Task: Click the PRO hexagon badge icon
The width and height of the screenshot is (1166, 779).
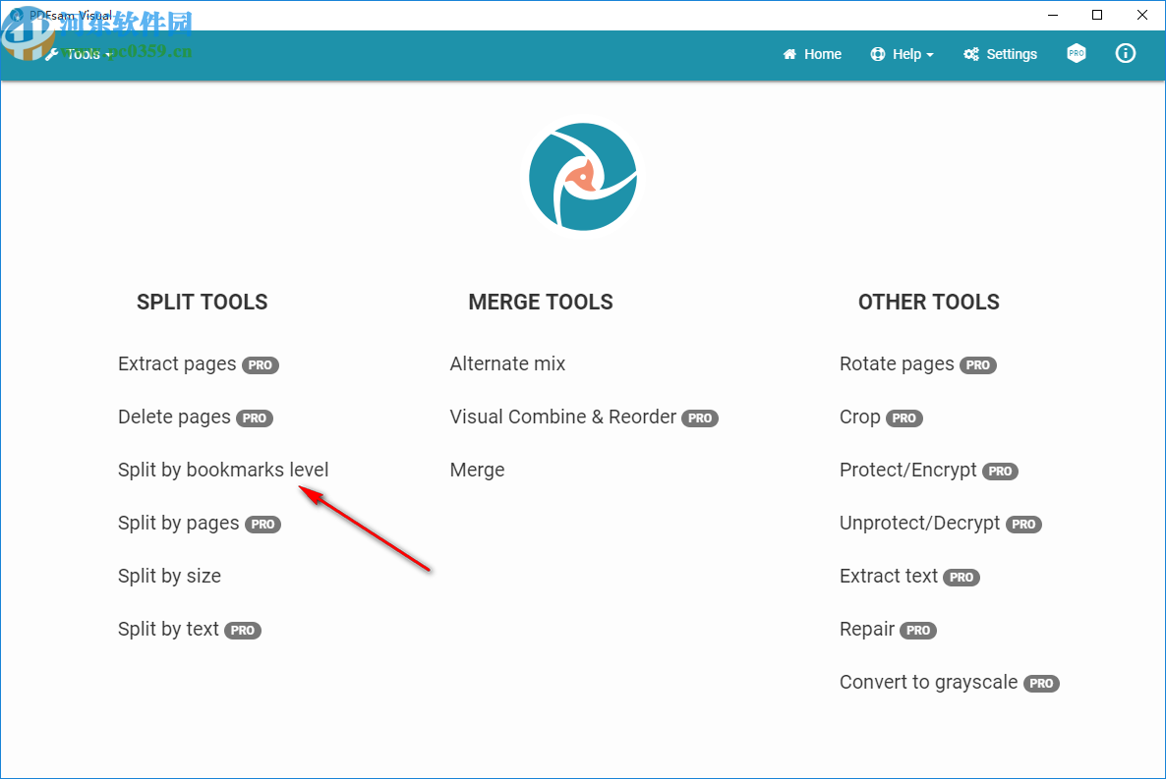Action: 1076,53
